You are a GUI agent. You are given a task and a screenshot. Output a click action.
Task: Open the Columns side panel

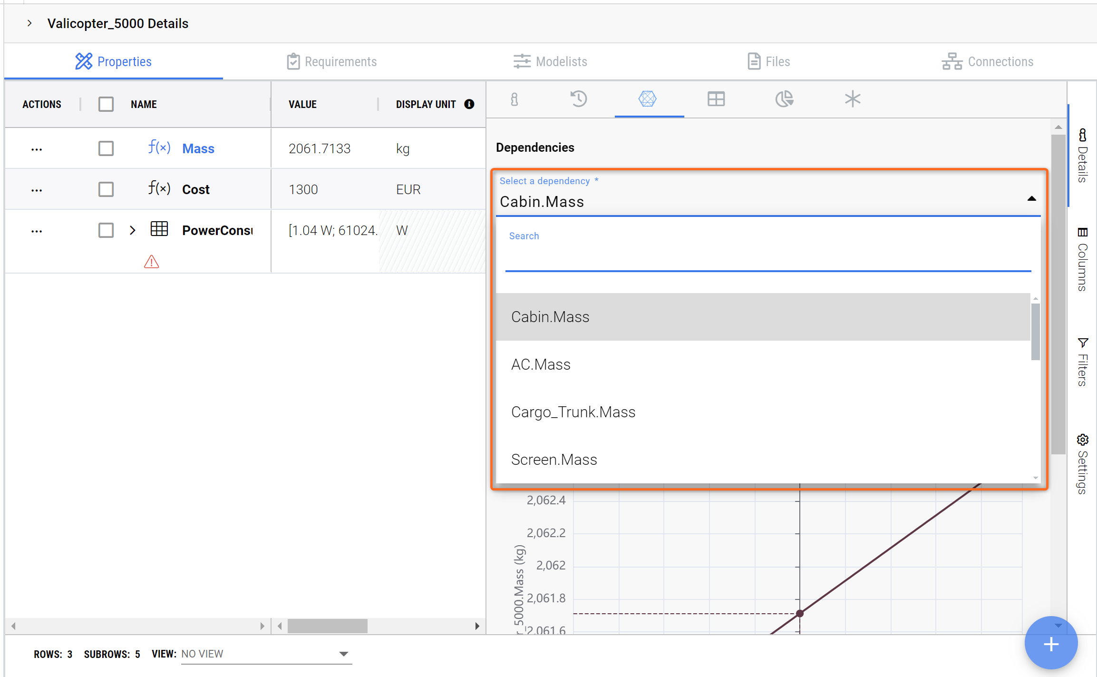click(x=1082, y=259)
